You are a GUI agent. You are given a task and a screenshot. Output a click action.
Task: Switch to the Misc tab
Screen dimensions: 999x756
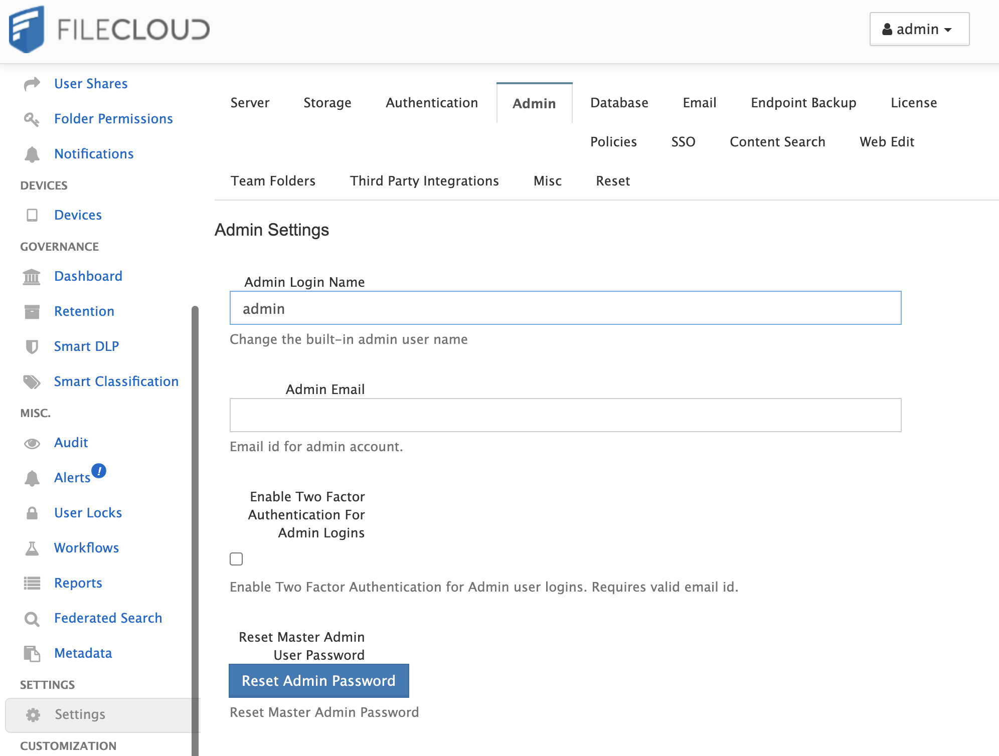(548, 181)
